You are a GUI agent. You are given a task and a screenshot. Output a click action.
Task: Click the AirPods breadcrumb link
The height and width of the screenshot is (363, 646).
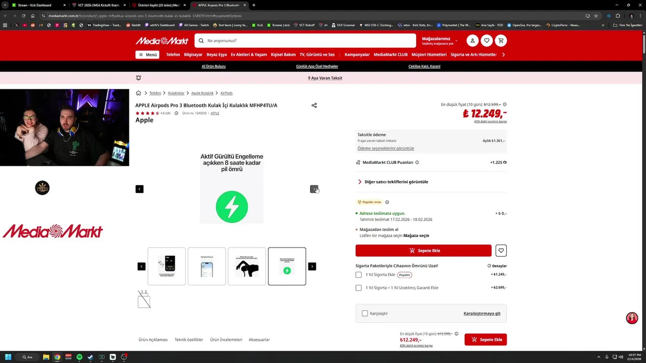pyautogui.click(x=226, y=93)
